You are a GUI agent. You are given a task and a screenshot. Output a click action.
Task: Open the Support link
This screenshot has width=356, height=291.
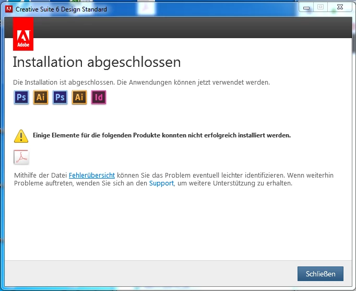point(161,183)
